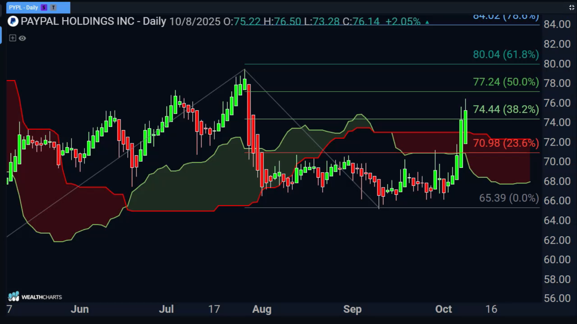The width and height of the screenshot is (577, 324).
Task: Select the 74.44 (38.2%) Fibonacci level
Action: 506,109
